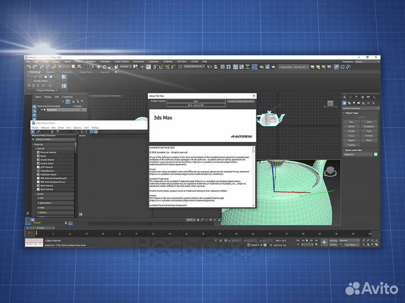Open the Hierarchy tab in command panel
Screen dimensions: 405x303
coord(357,97)
